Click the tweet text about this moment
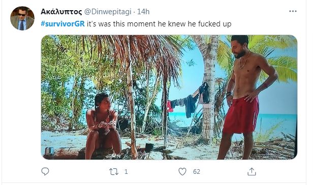 click(159, 24)
